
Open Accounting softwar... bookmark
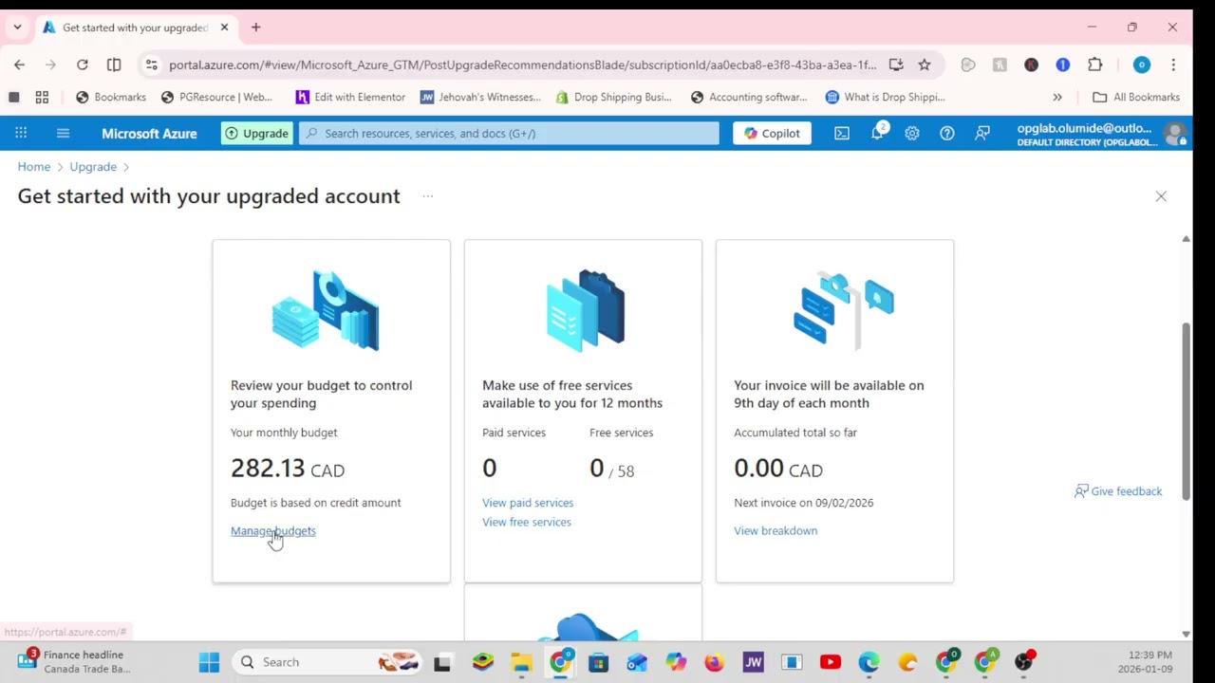tap(749, 97)
